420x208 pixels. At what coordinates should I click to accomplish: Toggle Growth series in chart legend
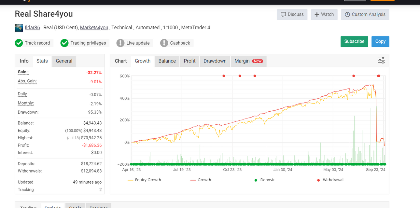tap(201, 180)
